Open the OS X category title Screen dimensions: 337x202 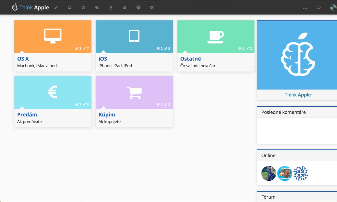[23, 59]
